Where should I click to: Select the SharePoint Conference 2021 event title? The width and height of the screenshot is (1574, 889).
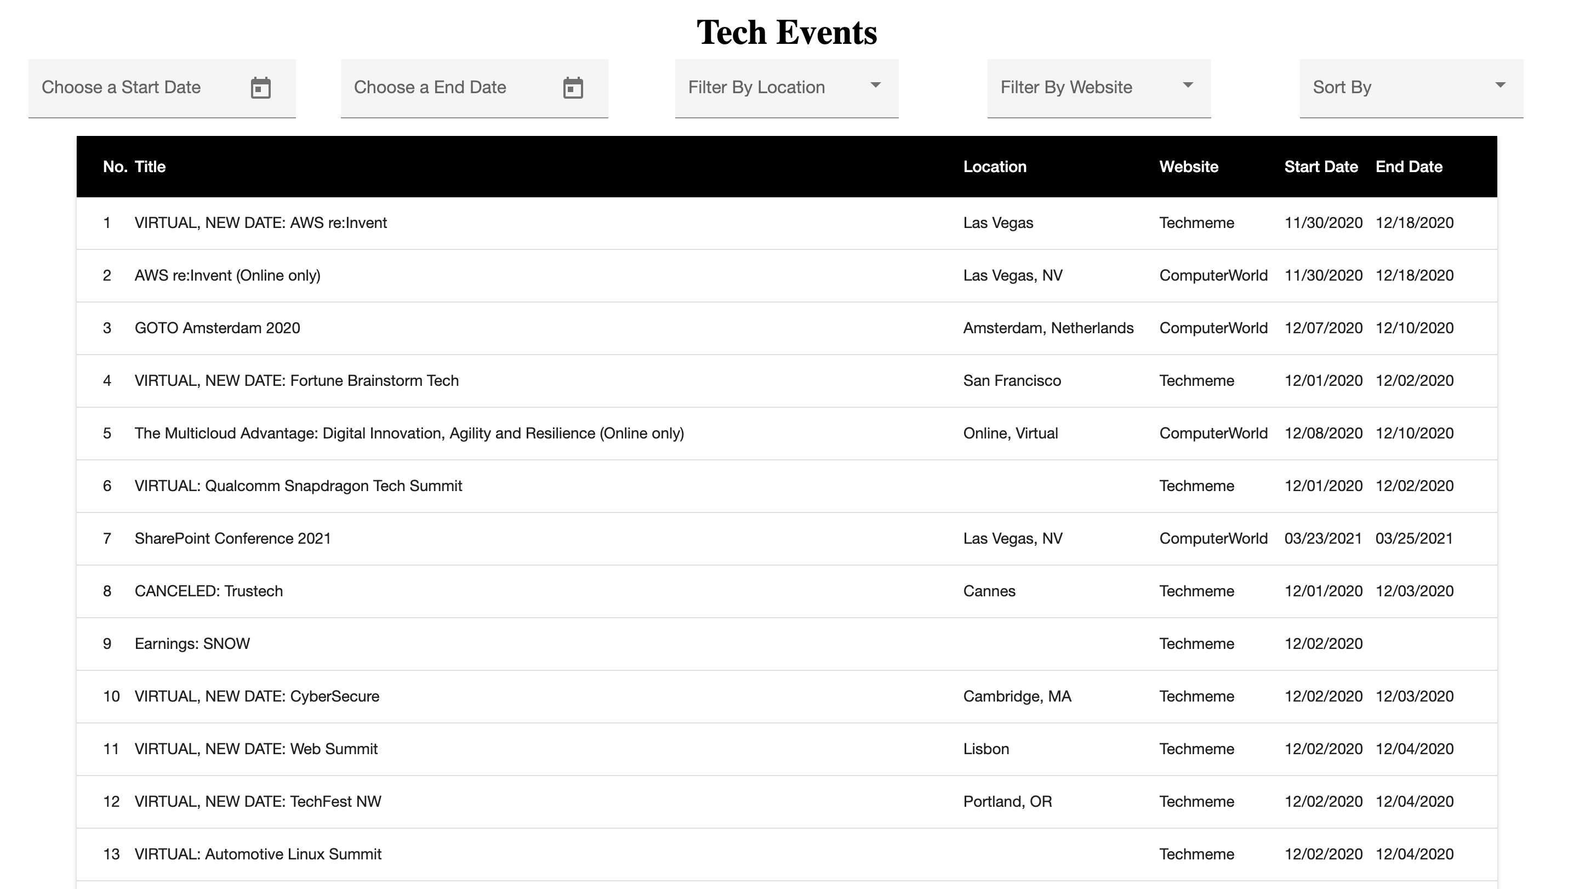coord(233,538)
